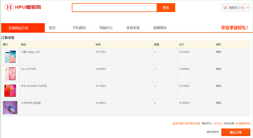Delete the HUAWEI P30 row
The image size is (253, 138).
click(x=219, y=86)
